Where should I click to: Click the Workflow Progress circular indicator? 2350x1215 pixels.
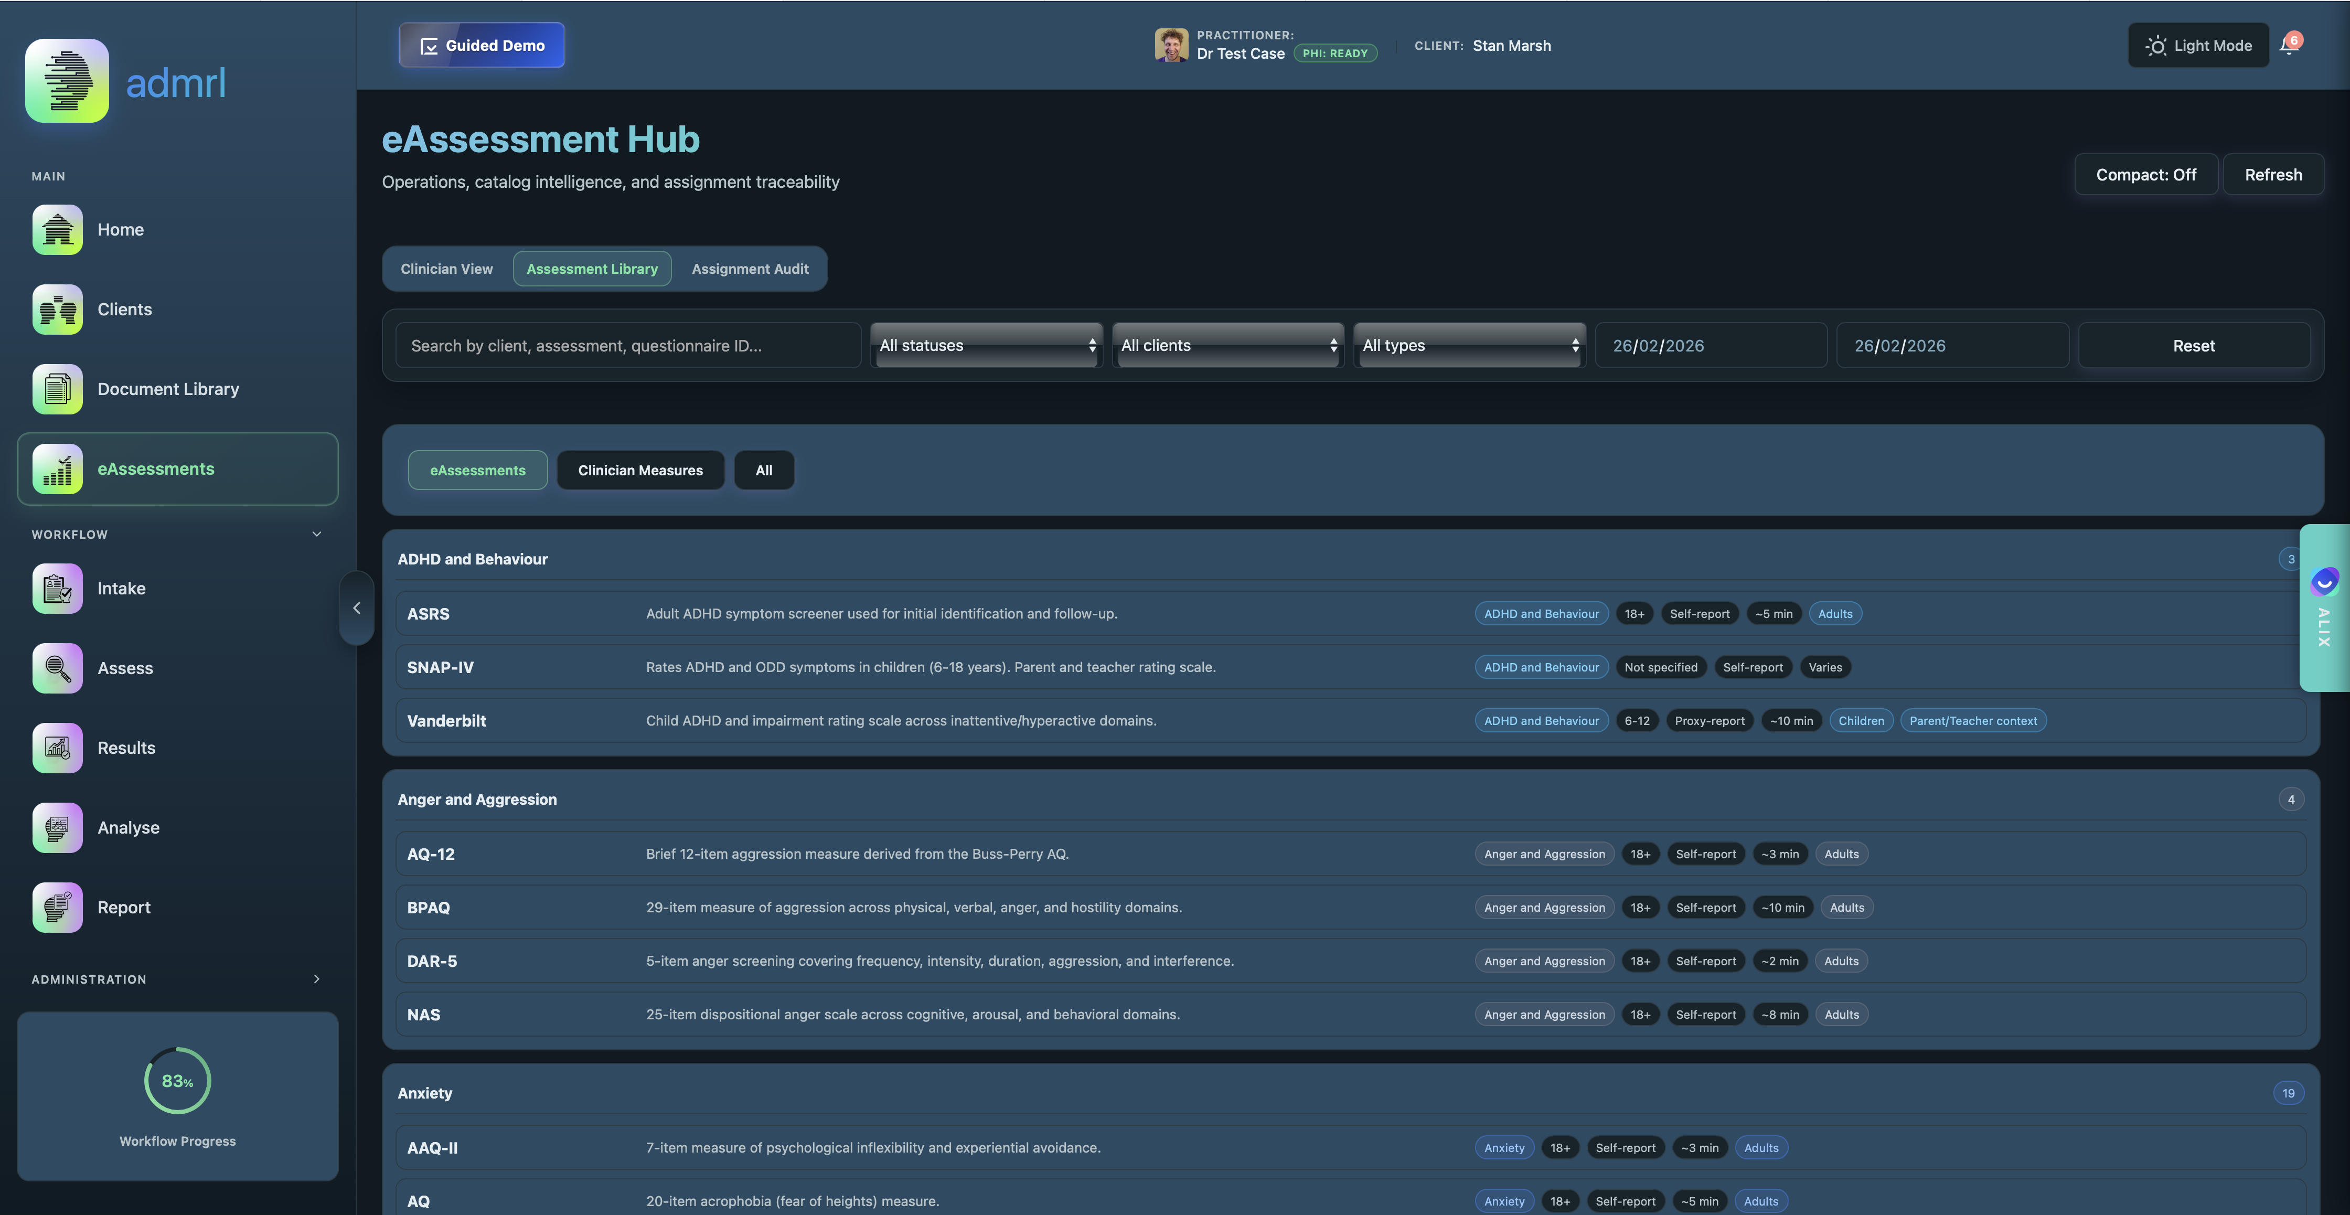click(x=177, y=1081)
